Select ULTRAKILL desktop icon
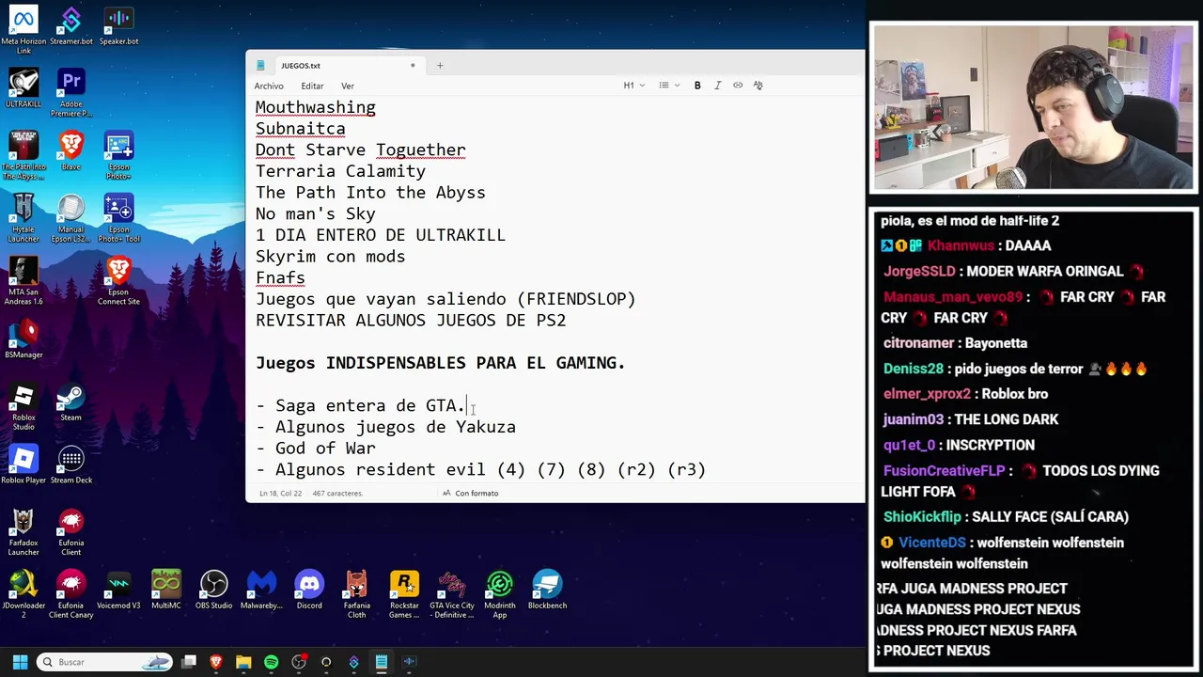The height and width of the screenshot is (677, 1203). click(23, 88)
